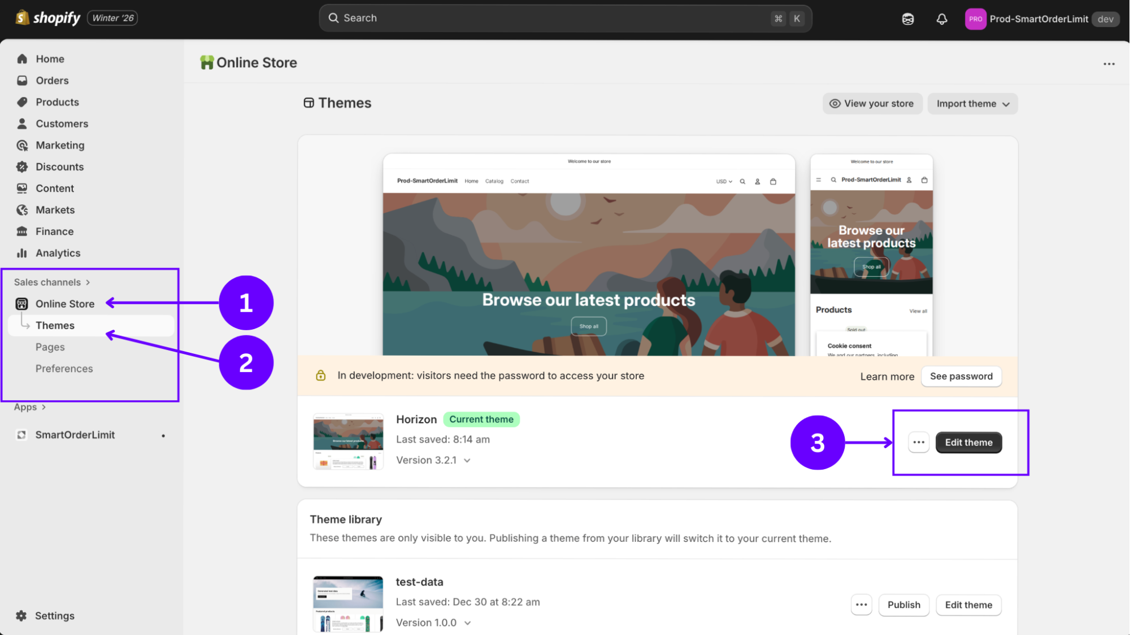Select Preferences under Online Store
Screen dimensions: 1130x635
[x=64, y=369]
